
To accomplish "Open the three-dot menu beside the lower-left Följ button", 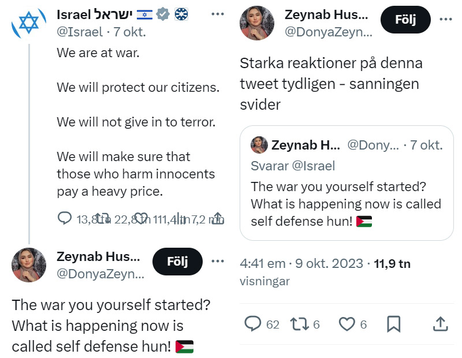I will 217,262.
